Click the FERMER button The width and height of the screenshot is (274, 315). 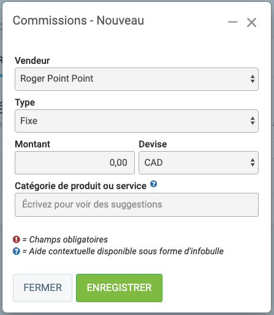(42, 288)
